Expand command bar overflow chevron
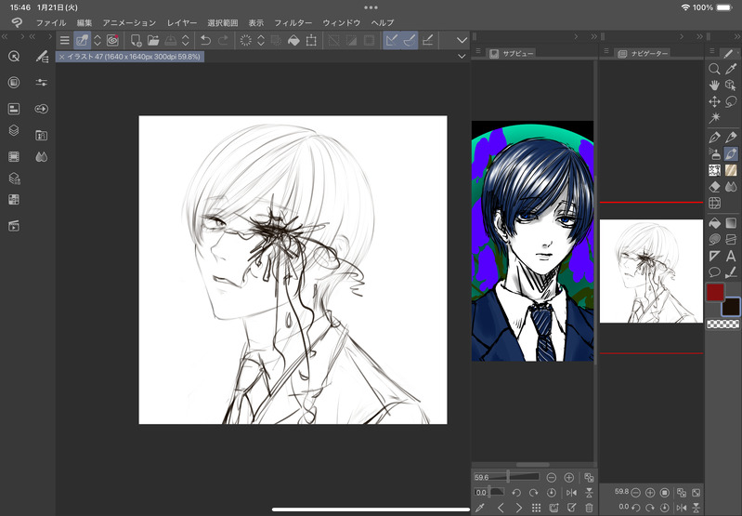This screenshot has height=516, width=742. click(x=462, y=40)
